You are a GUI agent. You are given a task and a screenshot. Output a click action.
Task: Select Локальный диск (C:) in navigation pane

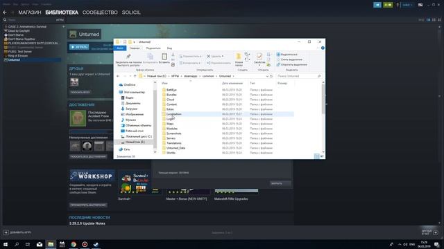139,136
